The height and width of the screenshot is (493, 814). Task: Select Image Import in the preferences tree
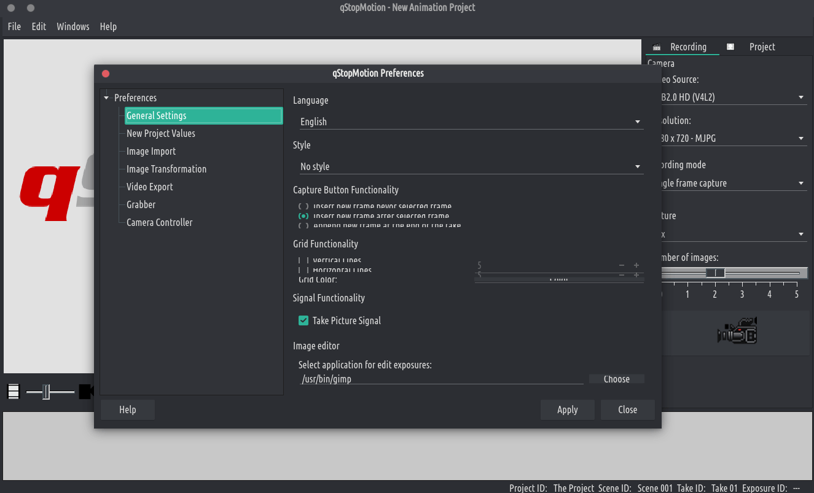point(151,151)
